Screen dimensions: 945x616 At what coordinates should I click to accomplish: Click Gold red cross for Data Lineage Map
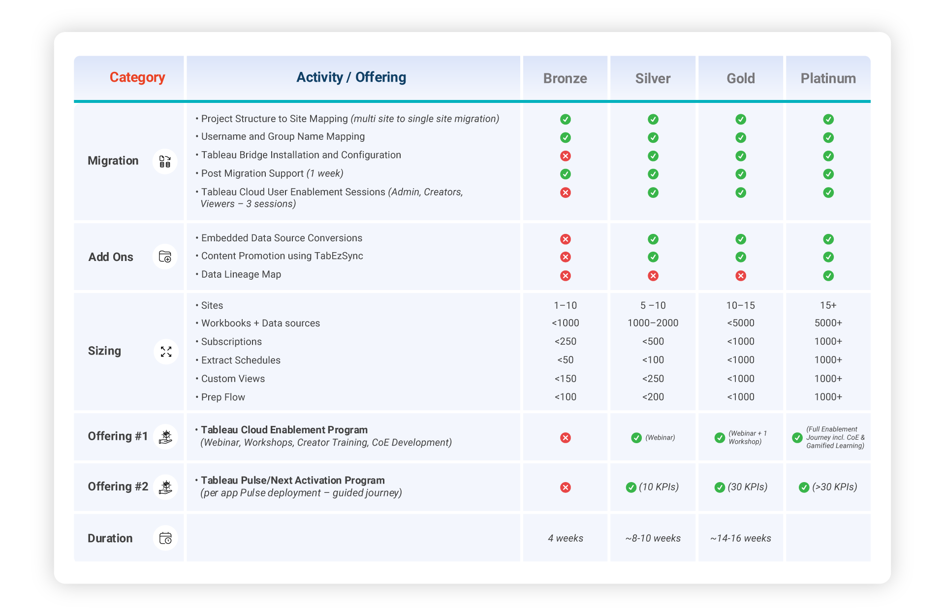[x=741, y=276]
